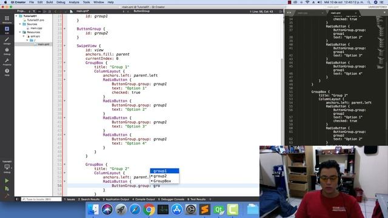
Task: Switch to Debug mode in the sidebar
Action: 7,51
